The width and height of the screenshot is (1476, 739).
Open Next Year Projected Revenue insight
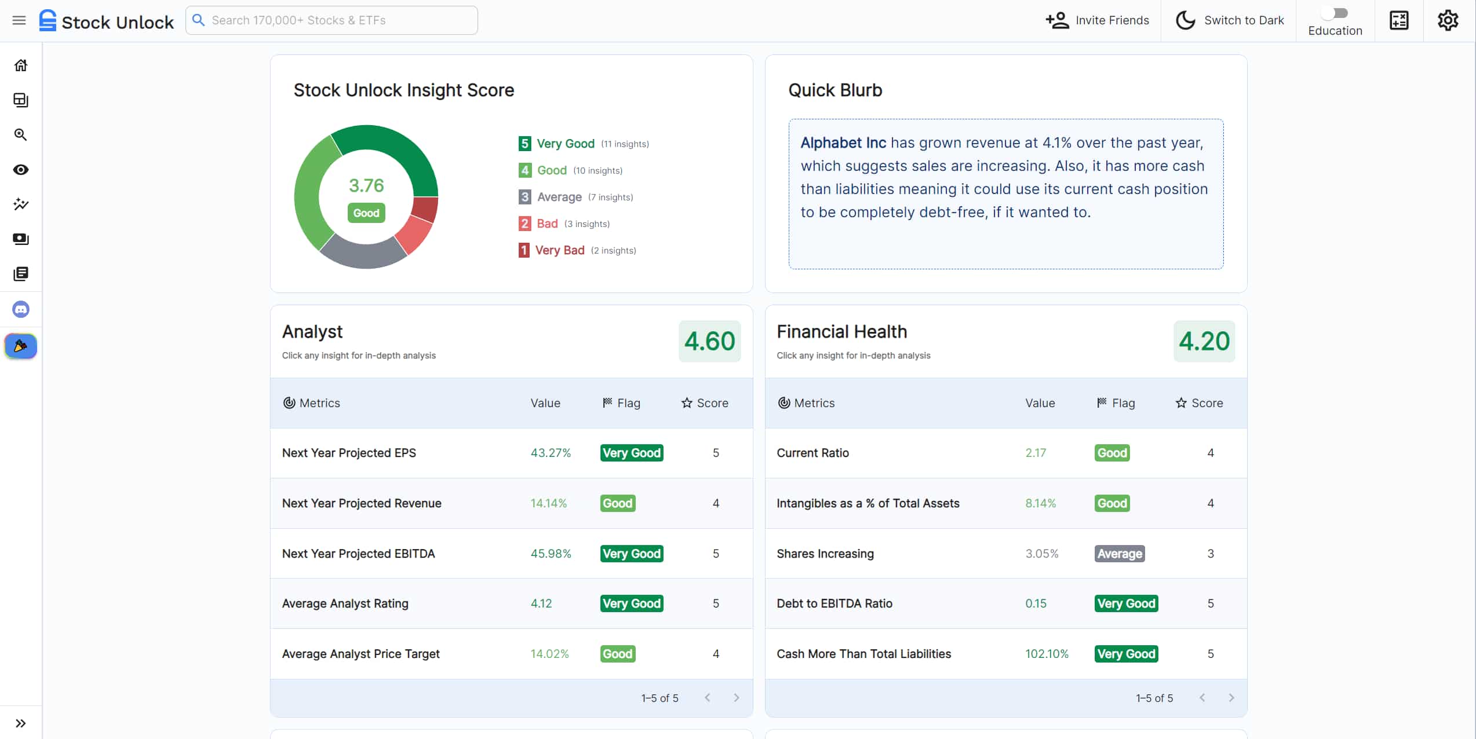pyautogui.click(x=512, y=504)
